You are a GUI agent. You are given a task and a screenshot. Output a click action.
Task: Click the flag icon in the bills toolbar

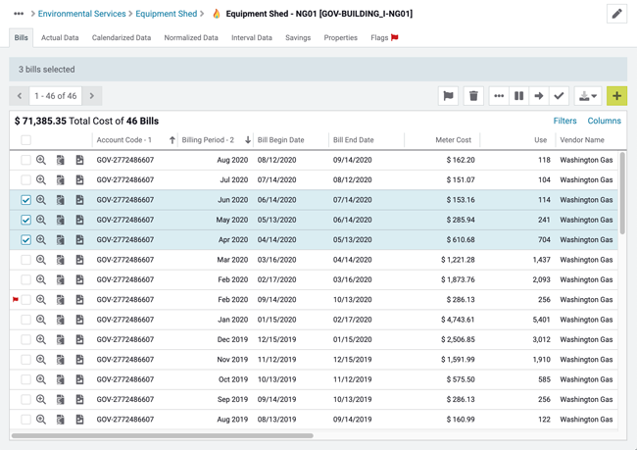(x=448, y=96)
